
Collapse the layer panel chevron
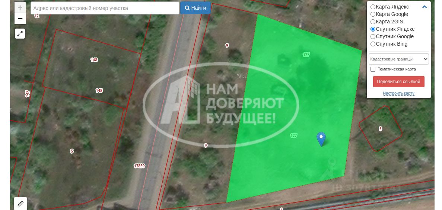[424, 7]
